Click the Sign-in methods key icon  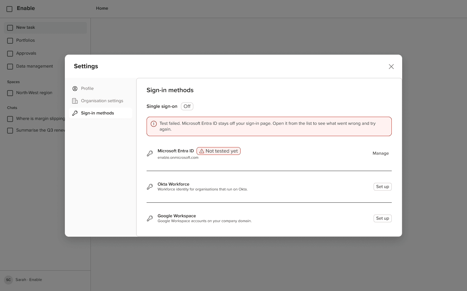coord(75,113)
